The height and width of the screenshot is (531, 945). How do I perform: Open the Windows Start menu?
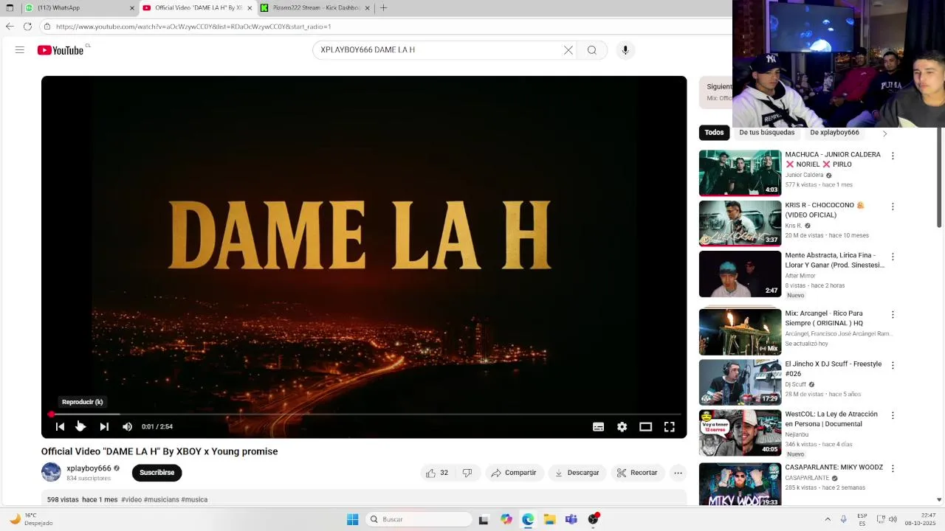352,519
